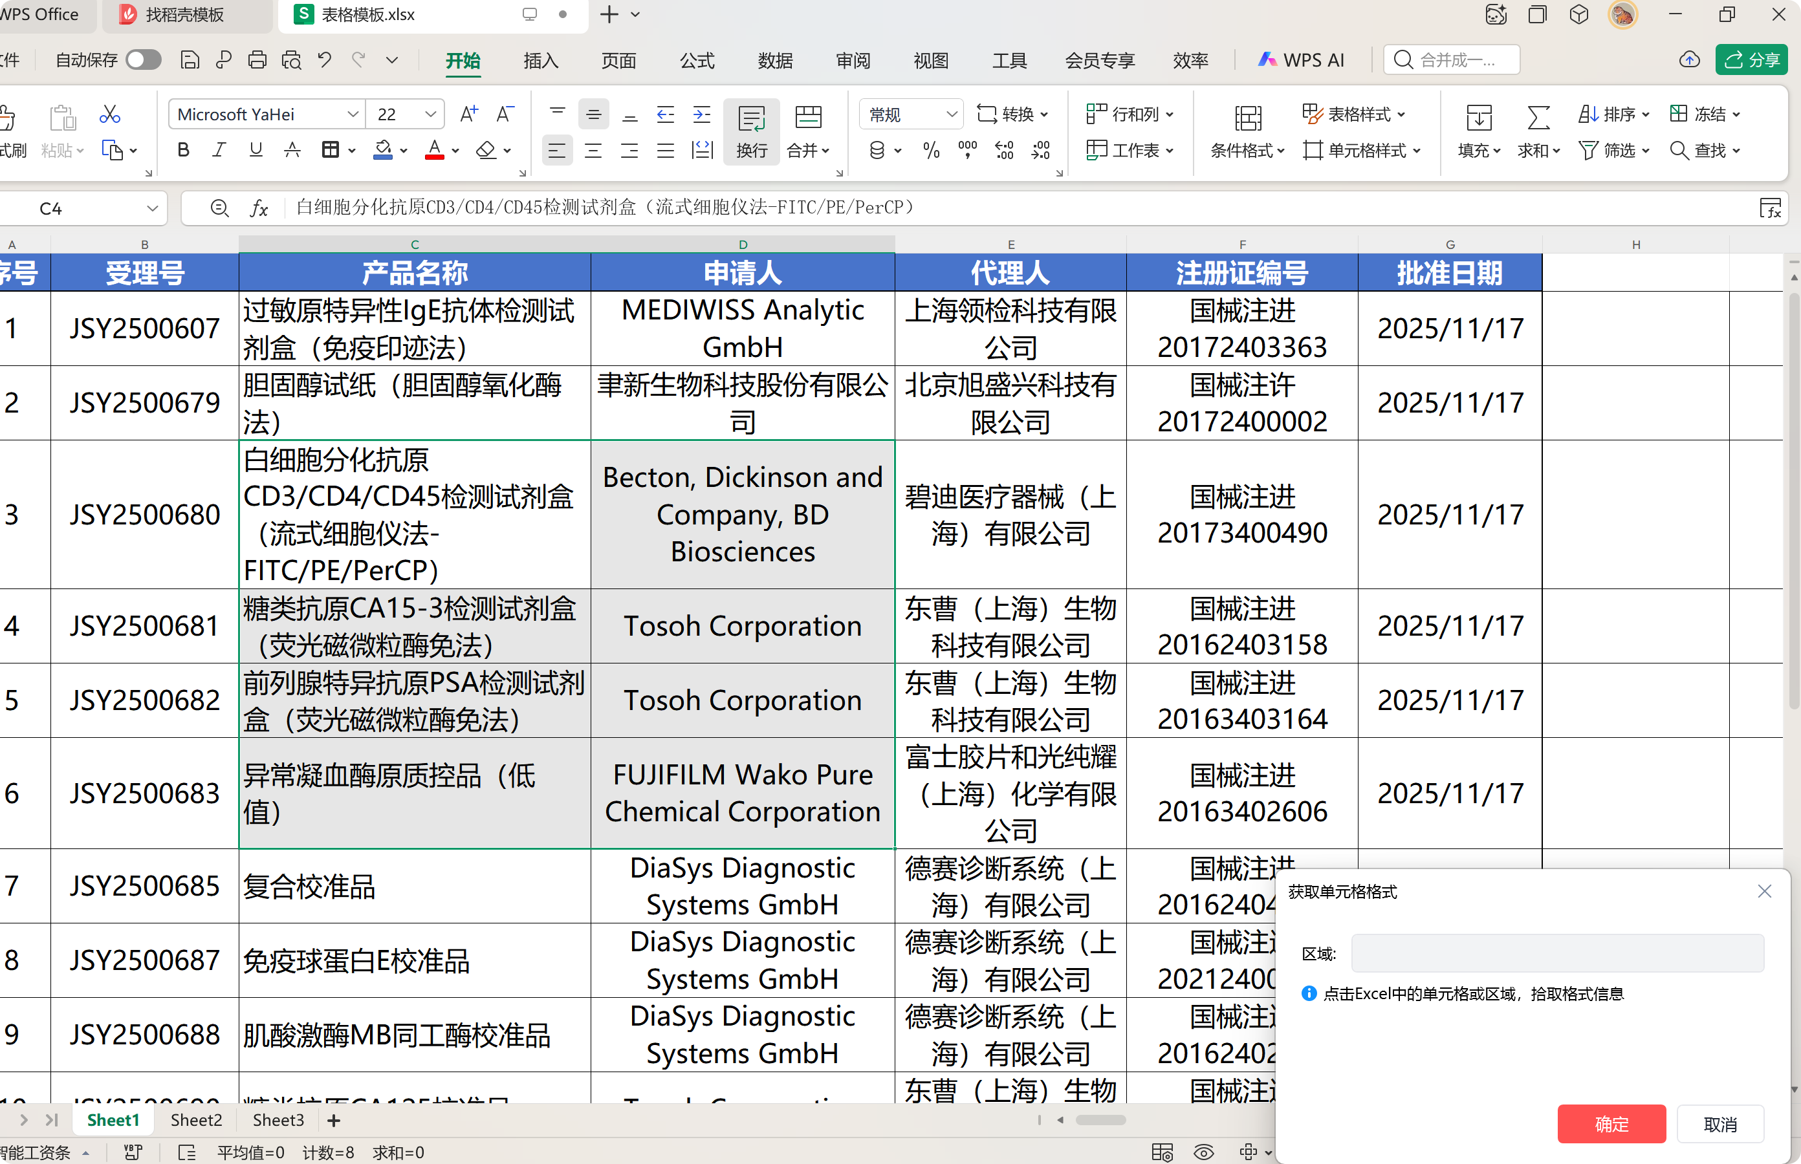This screenshot has height=1164, width=1801.
Task: Apply strikethrough formatting
Action: 292,151
